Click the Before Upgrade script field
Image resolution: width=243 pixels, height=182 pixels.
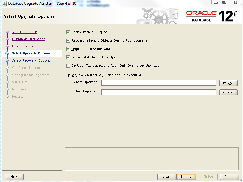159,83
